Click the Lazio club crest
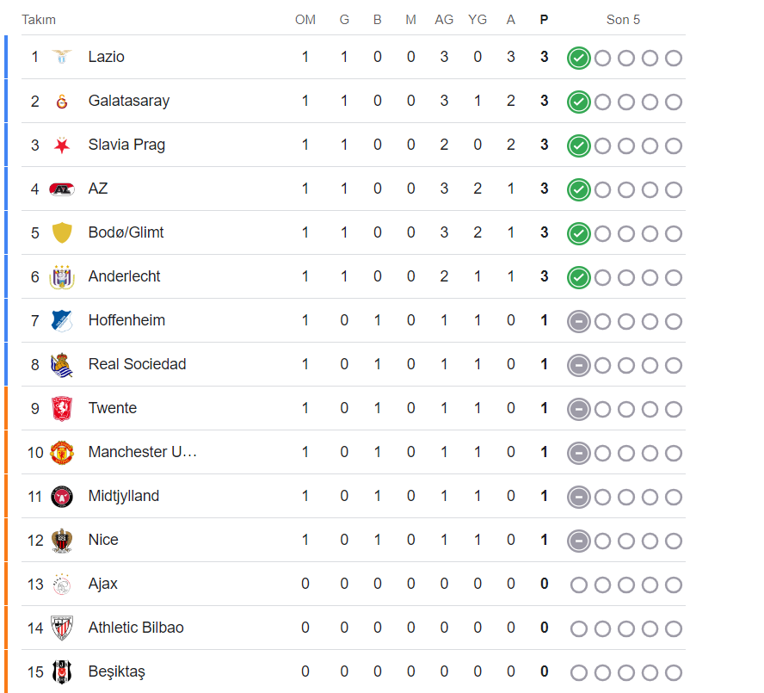 (x=62, y=57)
